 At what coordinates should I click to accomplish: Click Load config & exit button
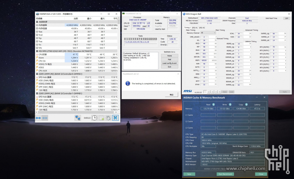[169, 63]
